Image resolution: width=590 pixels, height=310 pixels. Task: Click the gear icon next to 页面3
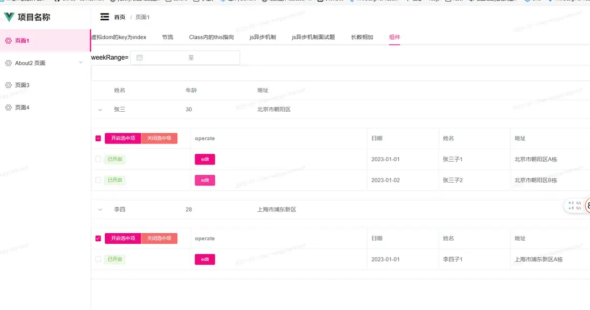coord(8,85)
